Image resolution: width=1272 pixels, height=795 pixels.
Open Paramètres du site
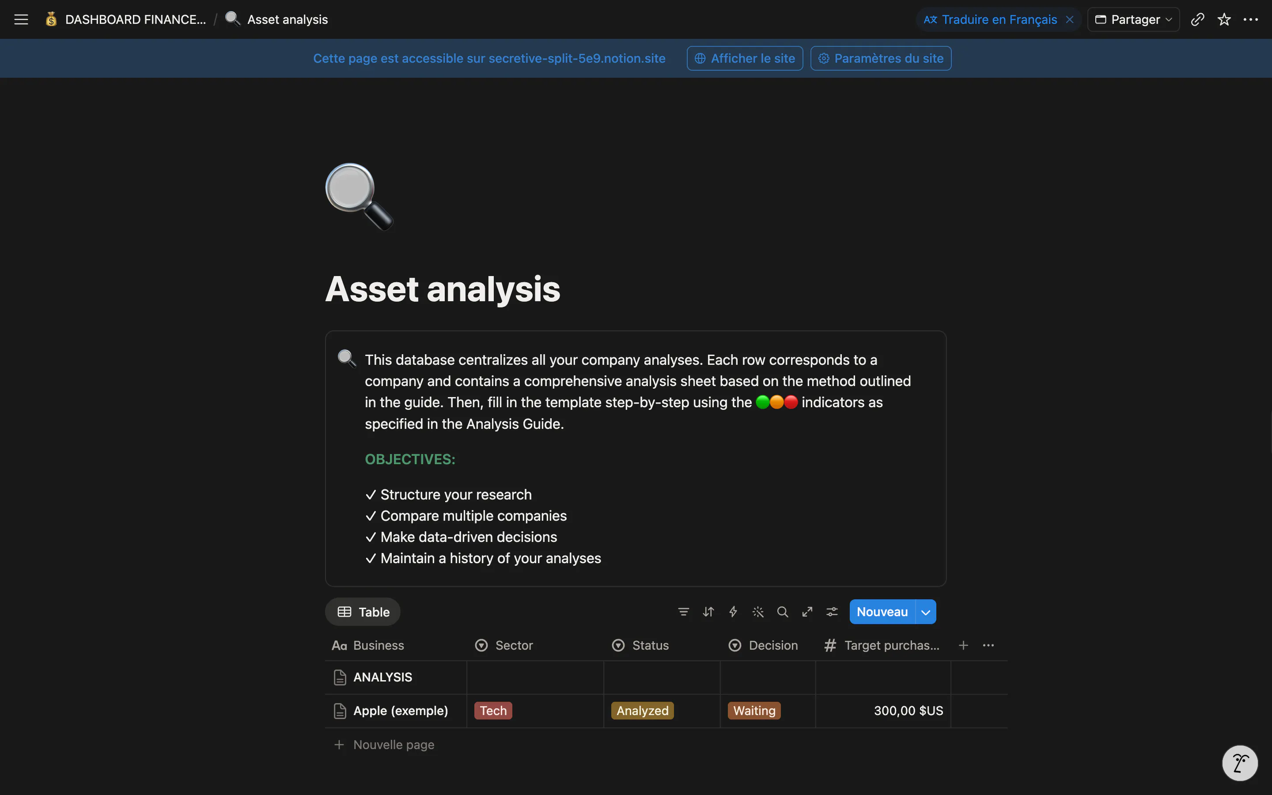coord(880,58)
